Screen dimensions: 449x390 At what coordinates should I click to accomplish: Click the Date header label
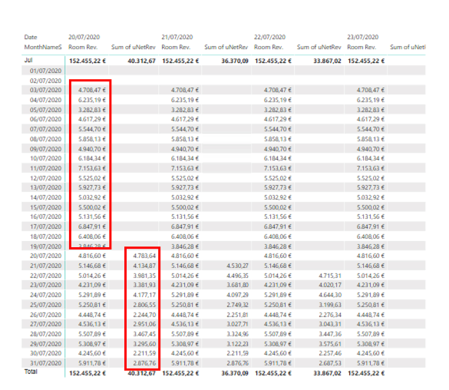pyautogui.click(x=31, y=37)
